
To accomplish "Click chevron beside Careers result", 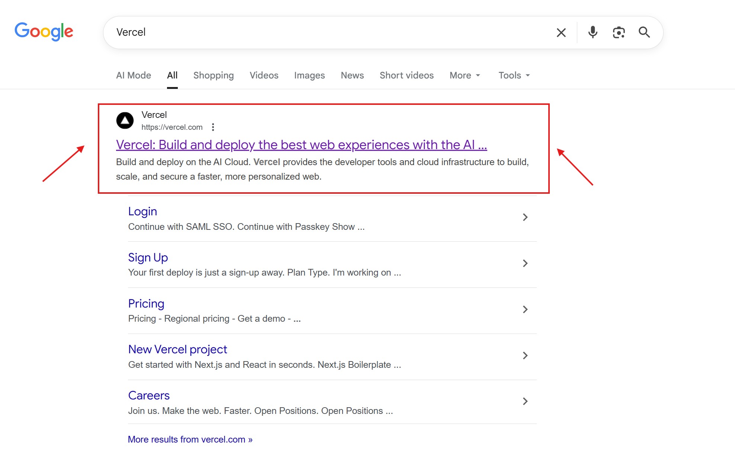I will (x=525, y=401).
